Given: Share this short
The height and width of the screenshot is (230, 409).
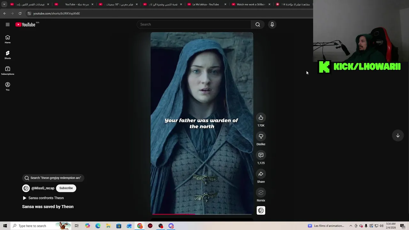Looking at the screenshot, I should (261, 174).
